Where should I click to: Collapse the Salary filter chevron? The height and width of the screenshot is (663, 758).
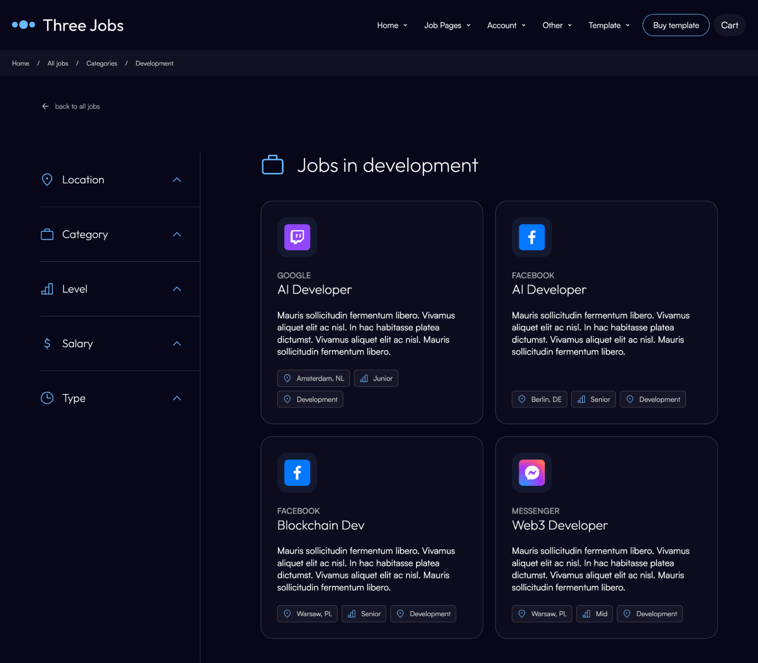pyautogui.click(x=177, y=343)
